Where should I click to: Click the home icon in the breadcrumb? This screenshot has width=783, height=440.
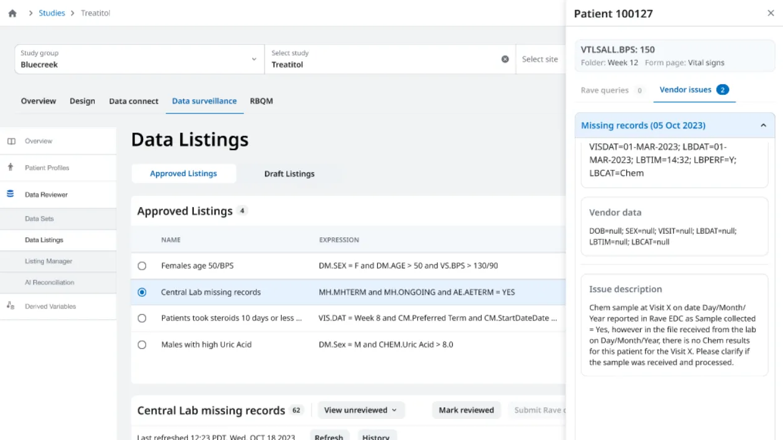pyautogui.click(x=12, y=12)
